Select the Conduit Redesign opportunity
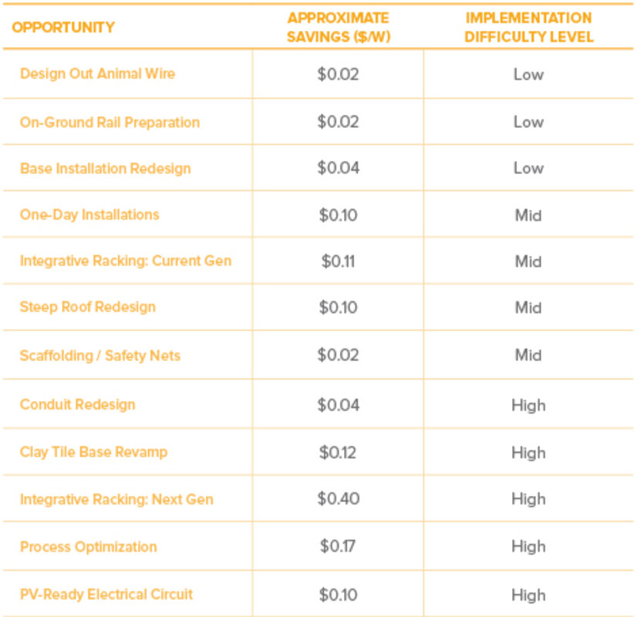Image resolution: width=644 pixels, height=617 pixels. (78, 404)
